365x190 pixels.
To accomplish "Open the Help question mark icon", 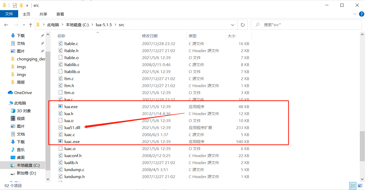I will (361, 14).
